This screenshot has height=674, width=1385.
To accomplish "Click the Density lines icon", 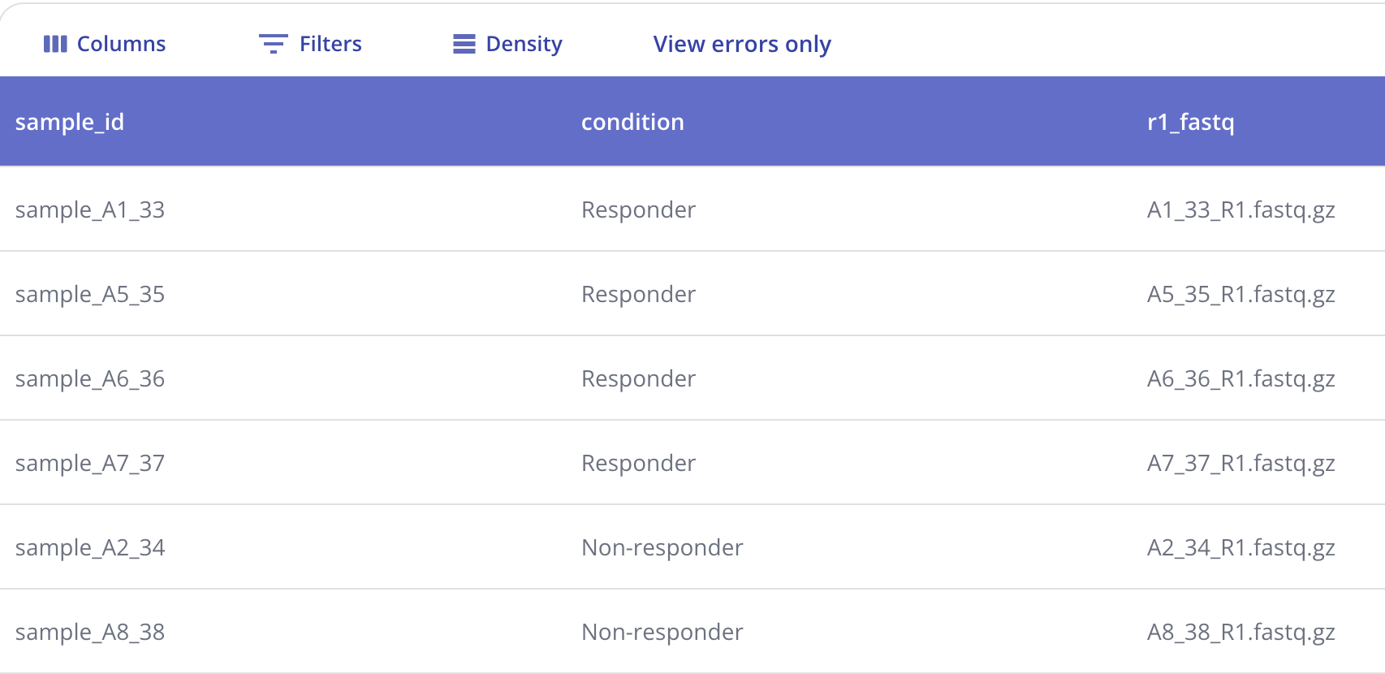I will pyautogui.click(x=463, y=44).
